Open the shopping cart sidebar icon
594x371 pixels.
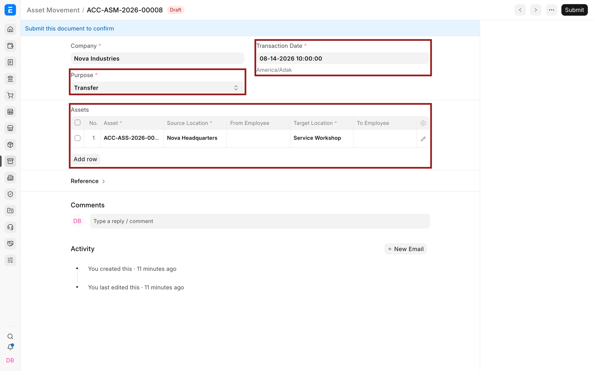point(10,95)
